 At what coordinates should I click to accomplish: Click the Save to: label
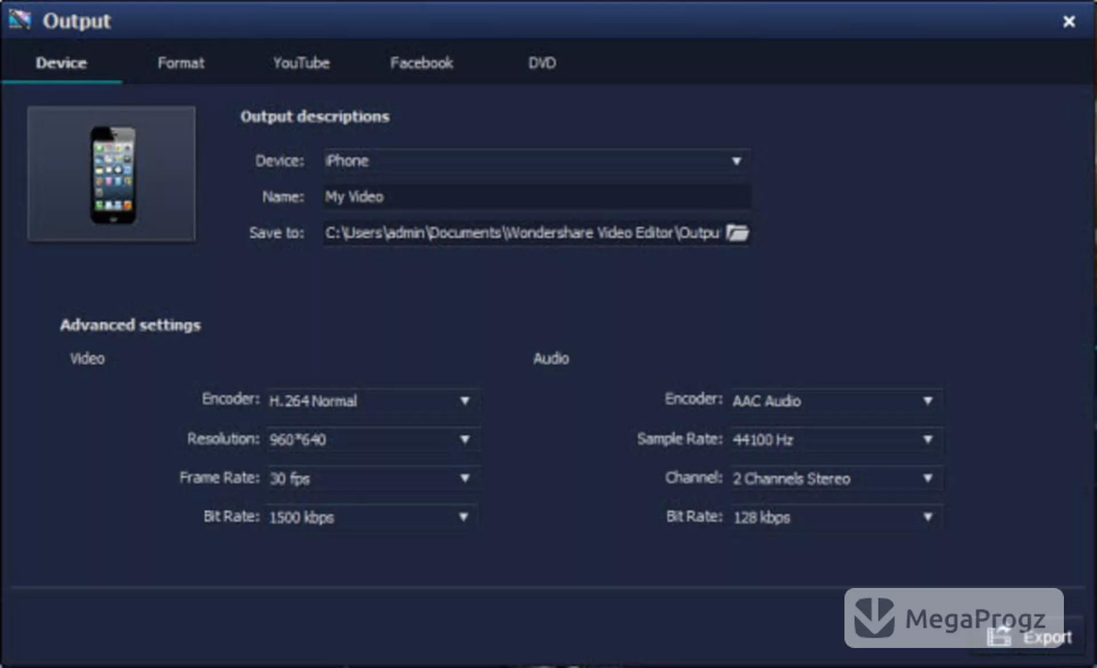(x=277, y=233)
